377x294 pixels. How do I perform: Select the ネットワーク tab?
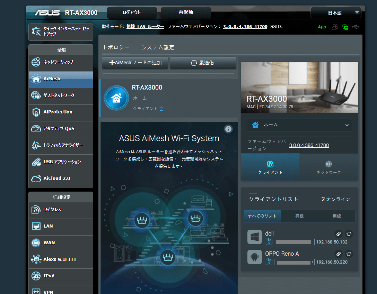329,167
